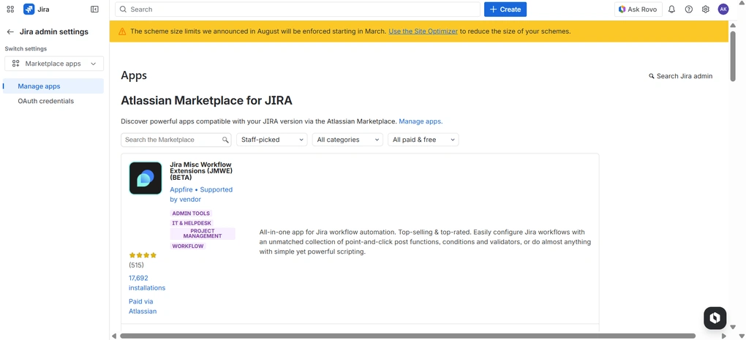Click the Apps page heading

(134, 75)
